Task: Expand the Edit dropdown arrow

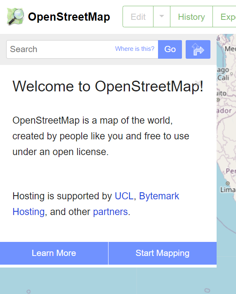Action: [x=162, y=17]
